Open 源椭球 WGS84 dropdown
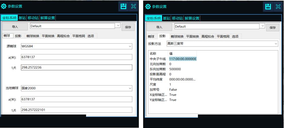The image size is (284, 128). 76,46
